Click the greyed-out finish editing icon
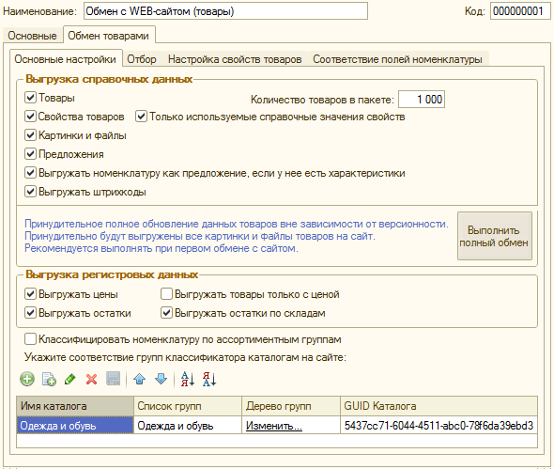 pyautogui.click(x=114, y=379)
